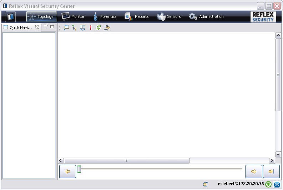
Task: Open the Forensics section
Action: tap(105, 17)
